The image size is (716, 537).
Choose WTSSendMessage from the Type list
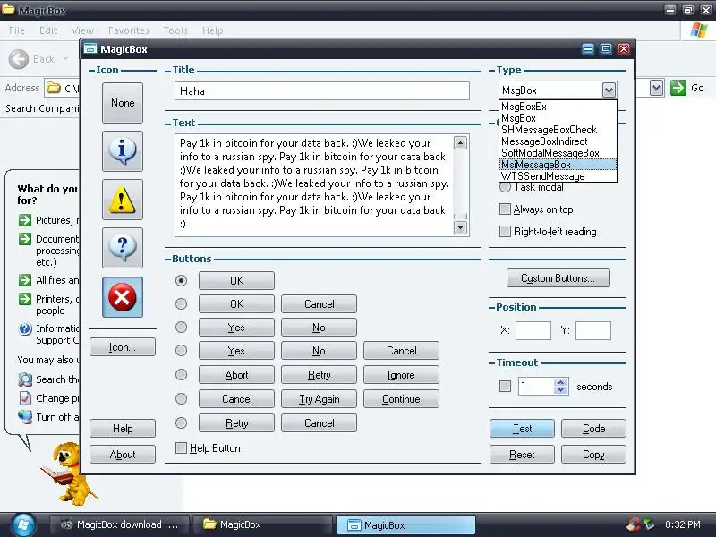(558, 176)
